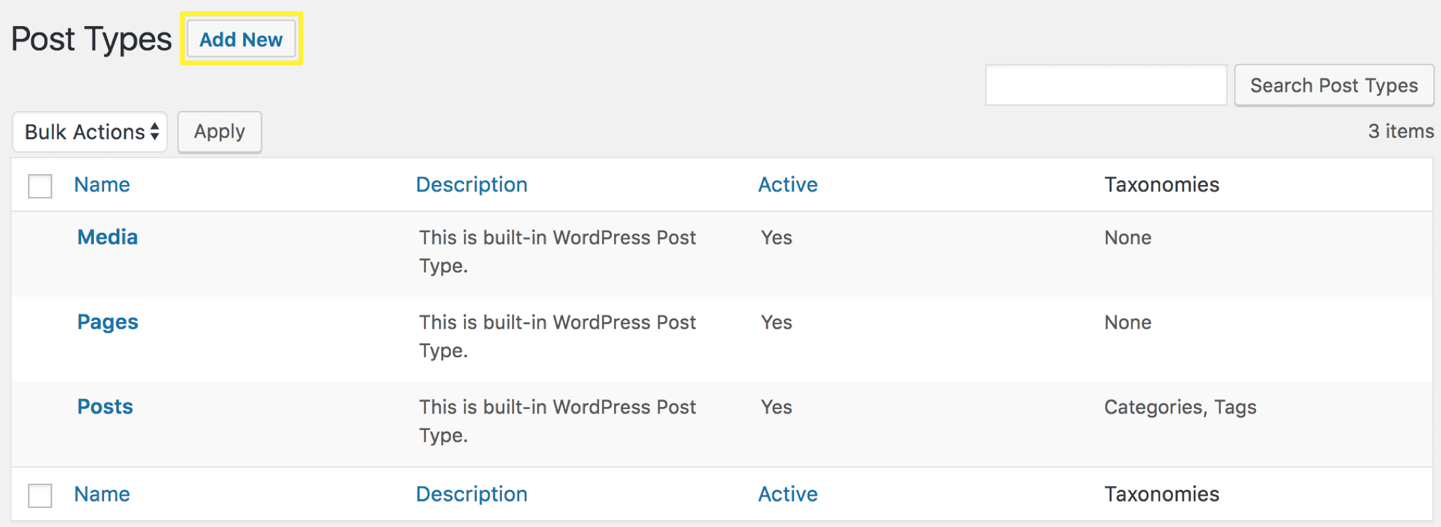Open the Media post type
Viewport: 1441px width, 527px height.
pyautogui.click(x=107, y=237)
